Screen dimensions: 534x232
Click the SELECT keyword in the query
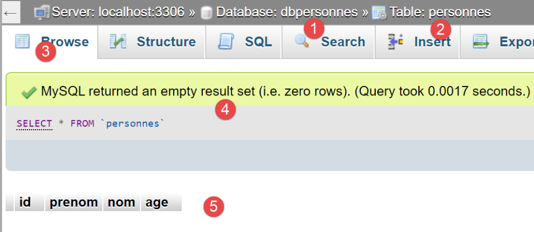tap(34, 123)
